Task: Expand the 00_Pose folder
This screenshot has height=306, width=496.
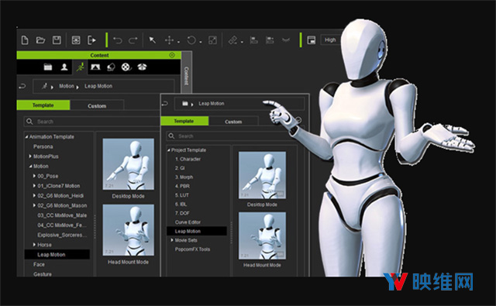Action: (x=34, y=176)
